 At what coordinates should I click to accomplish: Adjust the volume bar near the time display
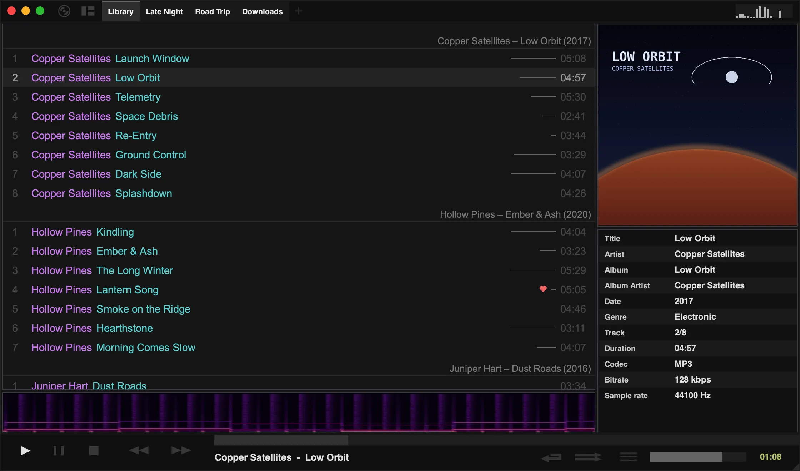tap(698, 457)
